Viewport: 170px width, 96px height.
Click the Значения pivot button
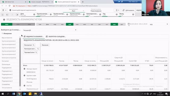coord(45,45)
